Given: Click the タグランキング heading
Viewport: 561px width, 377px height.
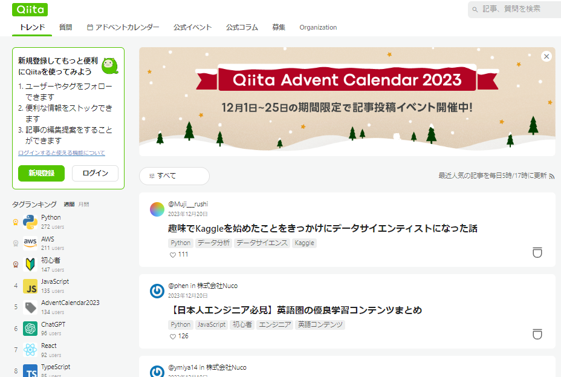Looking at the screenshot, I should point(34,205).
